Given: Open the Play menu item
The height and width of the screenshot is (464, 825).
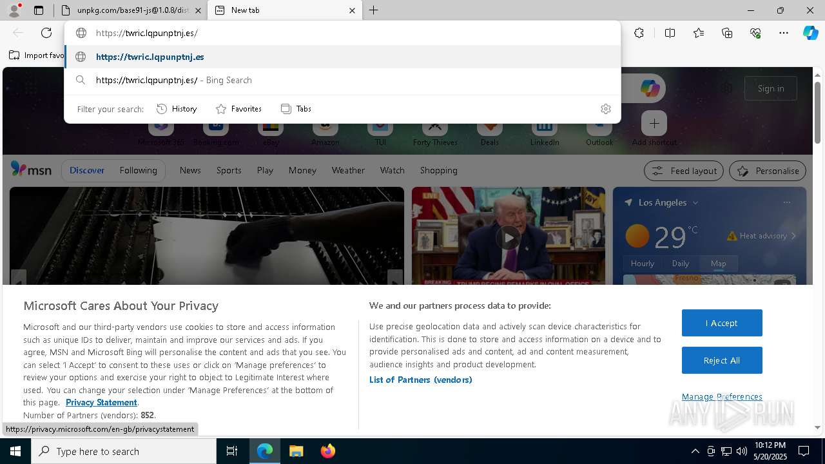Looking at the screenshot, I should pos(265,170).
